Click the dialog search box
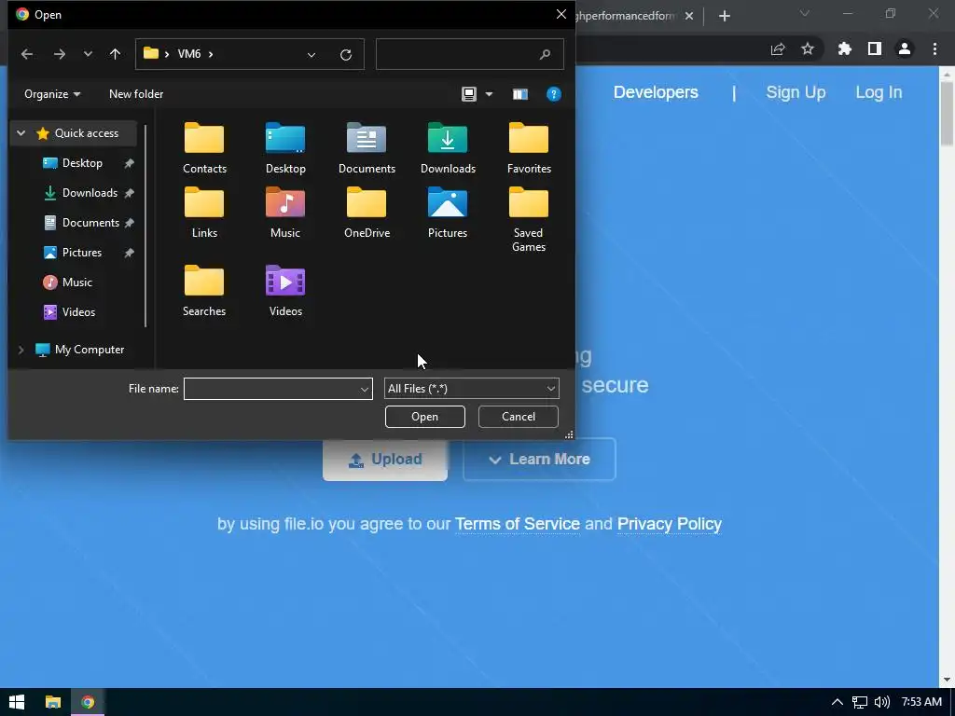 coord(470,54)
